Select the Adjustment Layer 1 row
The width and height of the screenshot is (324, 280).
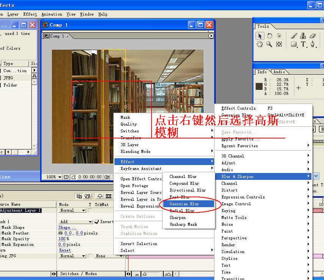tap(21, 211)
